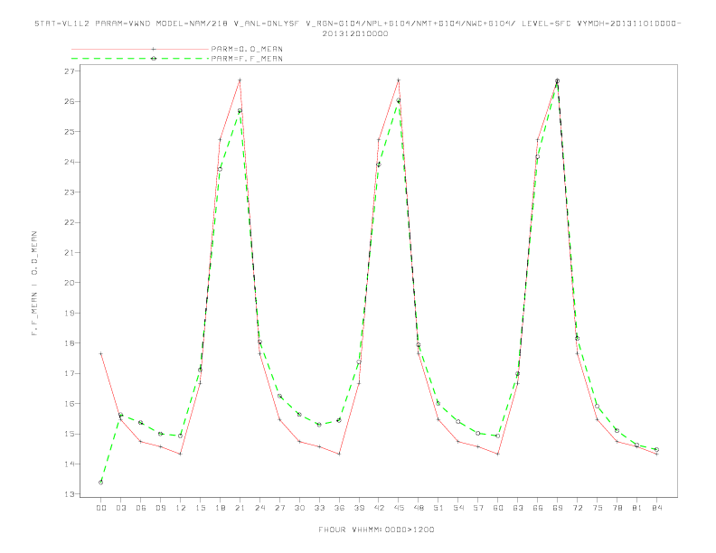This screenshot has width=716, height=553.
Task: Click x-axis forecast hour label 63
Action: [518, 508]
